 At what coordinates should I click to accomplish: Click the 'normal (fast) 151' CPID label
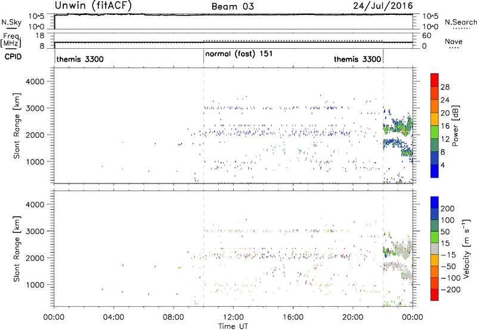tap(239, 54)
